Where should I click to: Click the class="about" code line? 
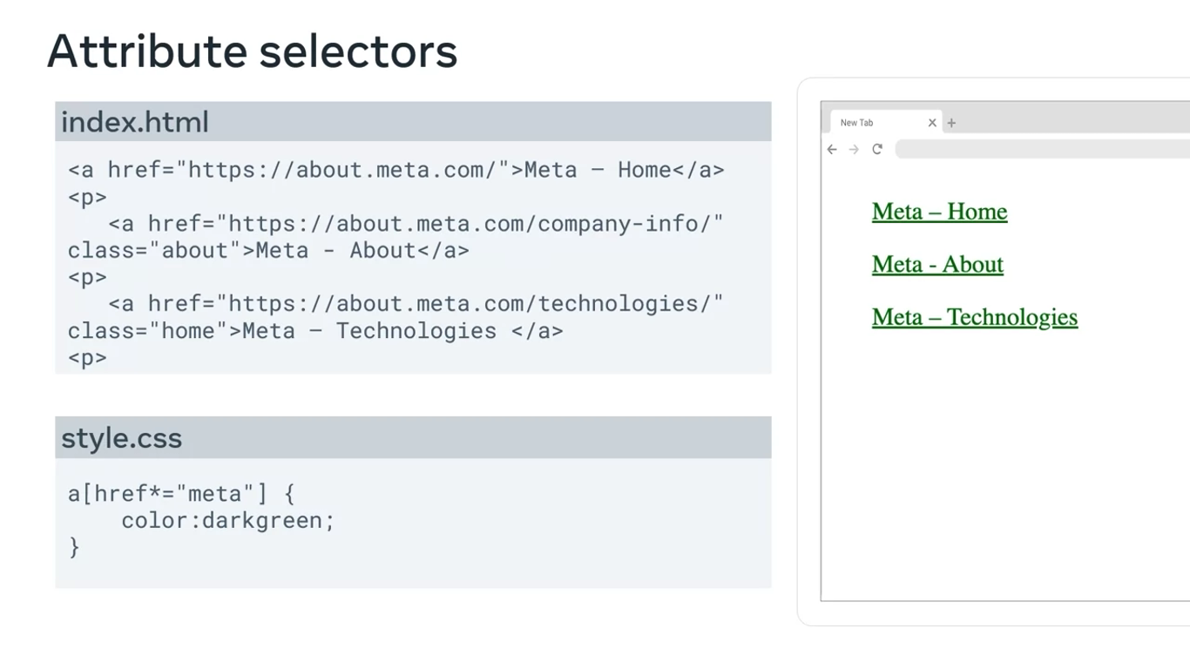tap(268, 251)
